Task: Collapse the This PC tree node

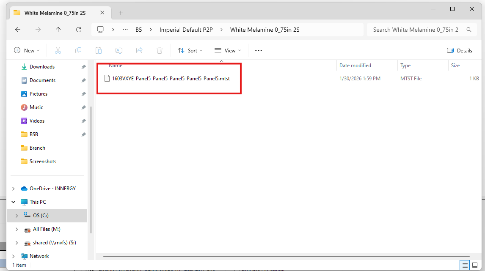Action: [13, 202]
